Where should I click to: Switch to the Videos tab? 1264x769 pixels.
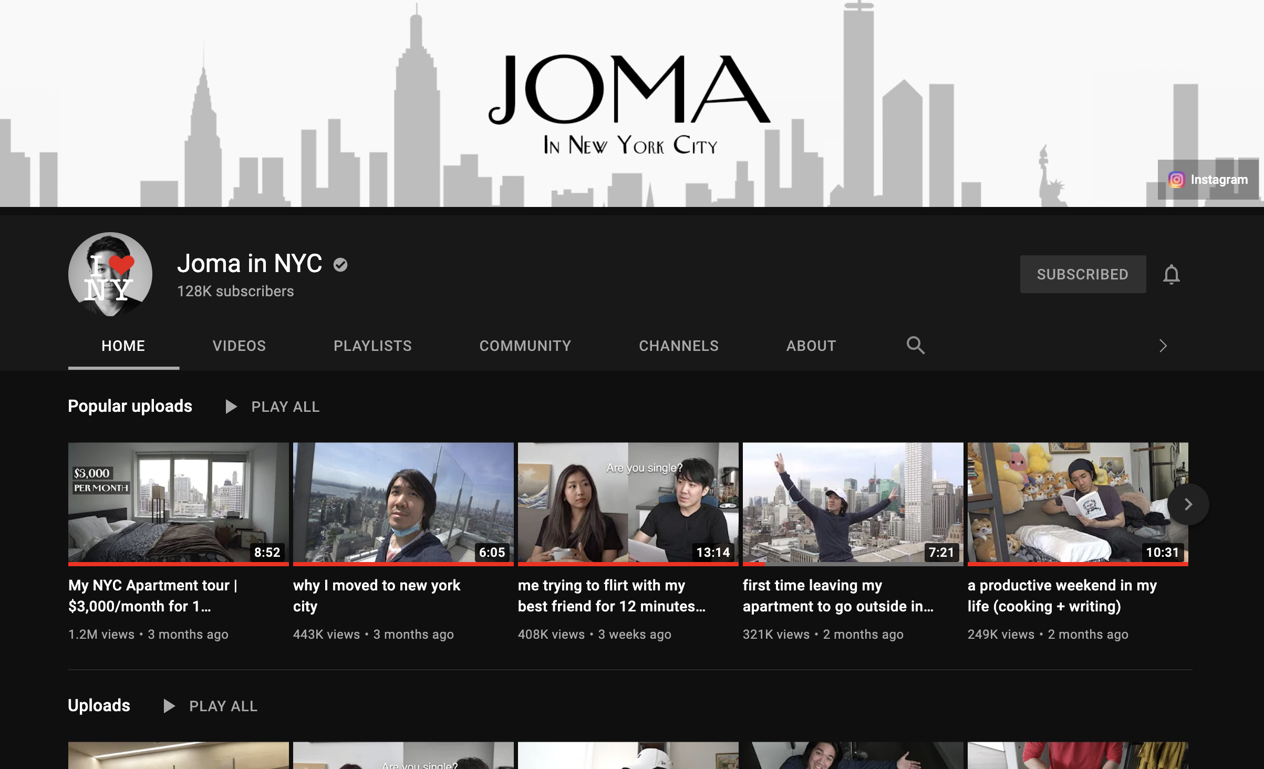click(x=239, y=346)
